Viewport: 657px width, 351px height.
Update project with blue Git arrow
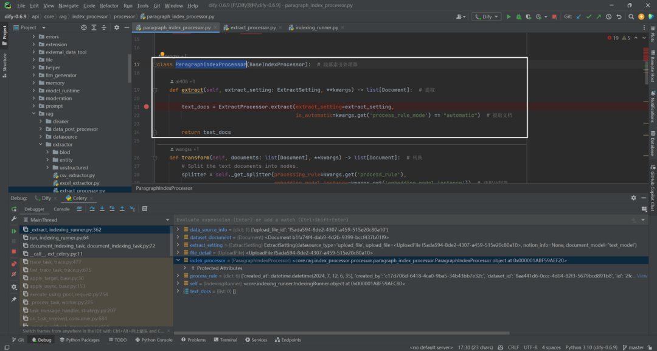coord(579,17)
